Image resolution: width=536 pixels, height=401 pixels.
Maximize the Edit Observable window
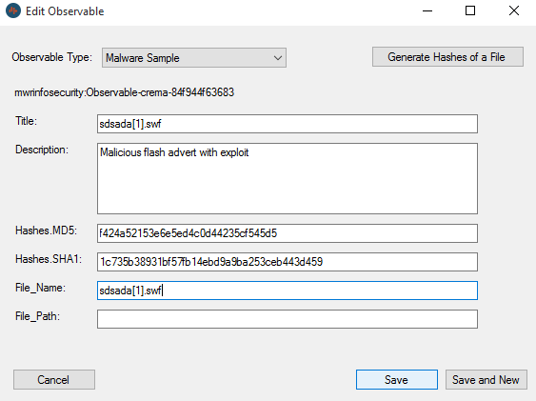[470, 10]
